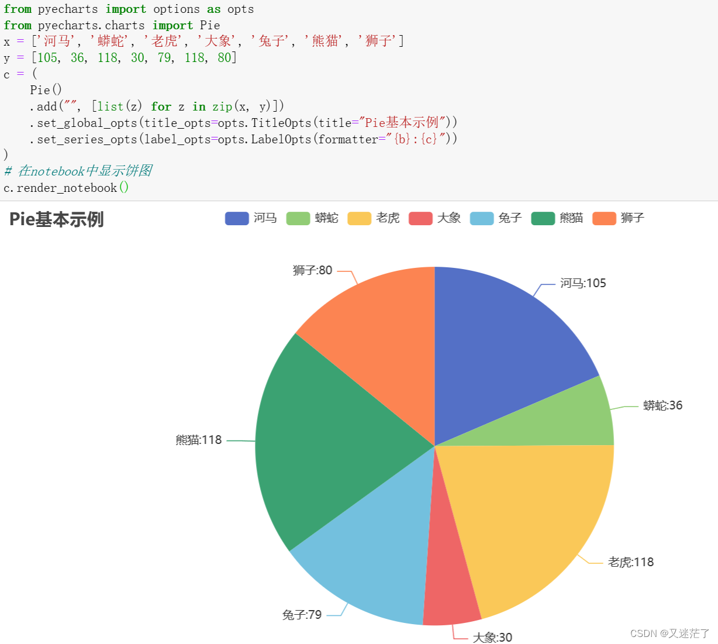Image resolution: width=718 pixels, height=644 pixels.
Task: Click the 熊猫 legend color swatch
Action: pyautogui.click(x=543, y=218)
